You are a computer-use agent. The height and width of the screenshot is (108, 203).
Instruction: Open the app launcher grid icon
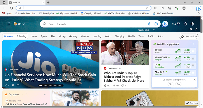tap(8, 24)
